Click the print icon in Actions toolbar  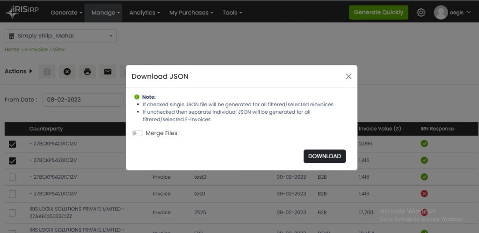pos(87,72)
